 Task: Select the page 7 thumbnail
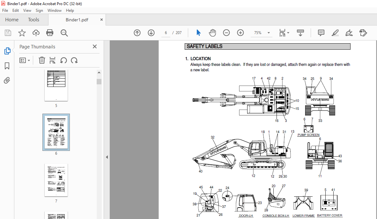56,180
